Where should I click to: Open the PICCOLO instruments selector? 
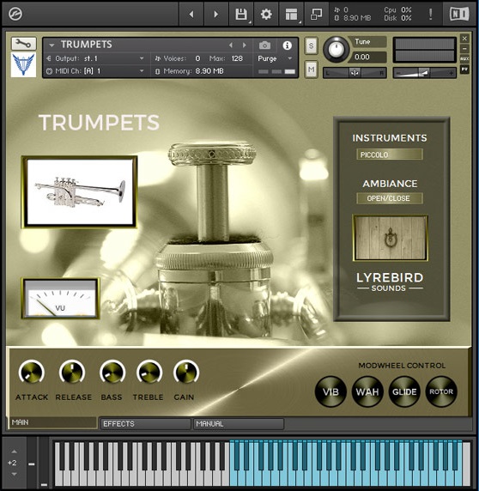coord(390,155)
